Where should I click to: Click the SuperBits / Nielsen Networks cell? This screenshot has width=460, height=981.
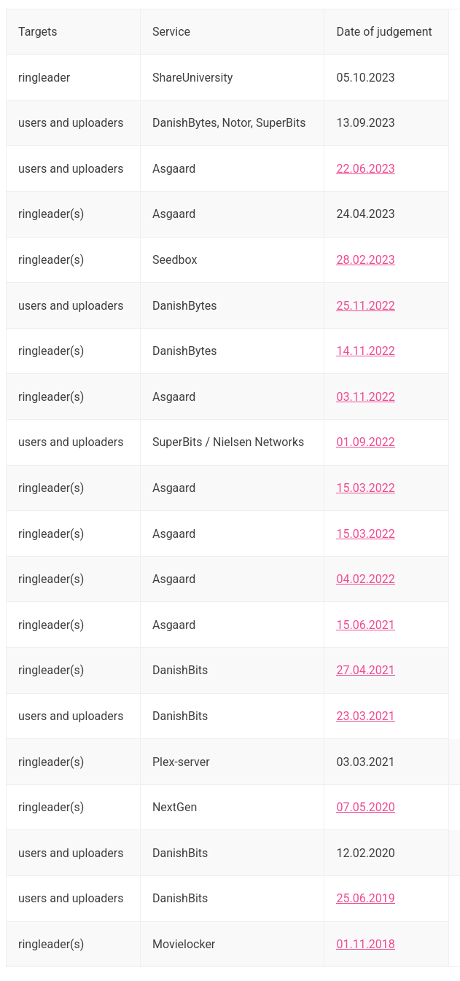pos(227,442)
